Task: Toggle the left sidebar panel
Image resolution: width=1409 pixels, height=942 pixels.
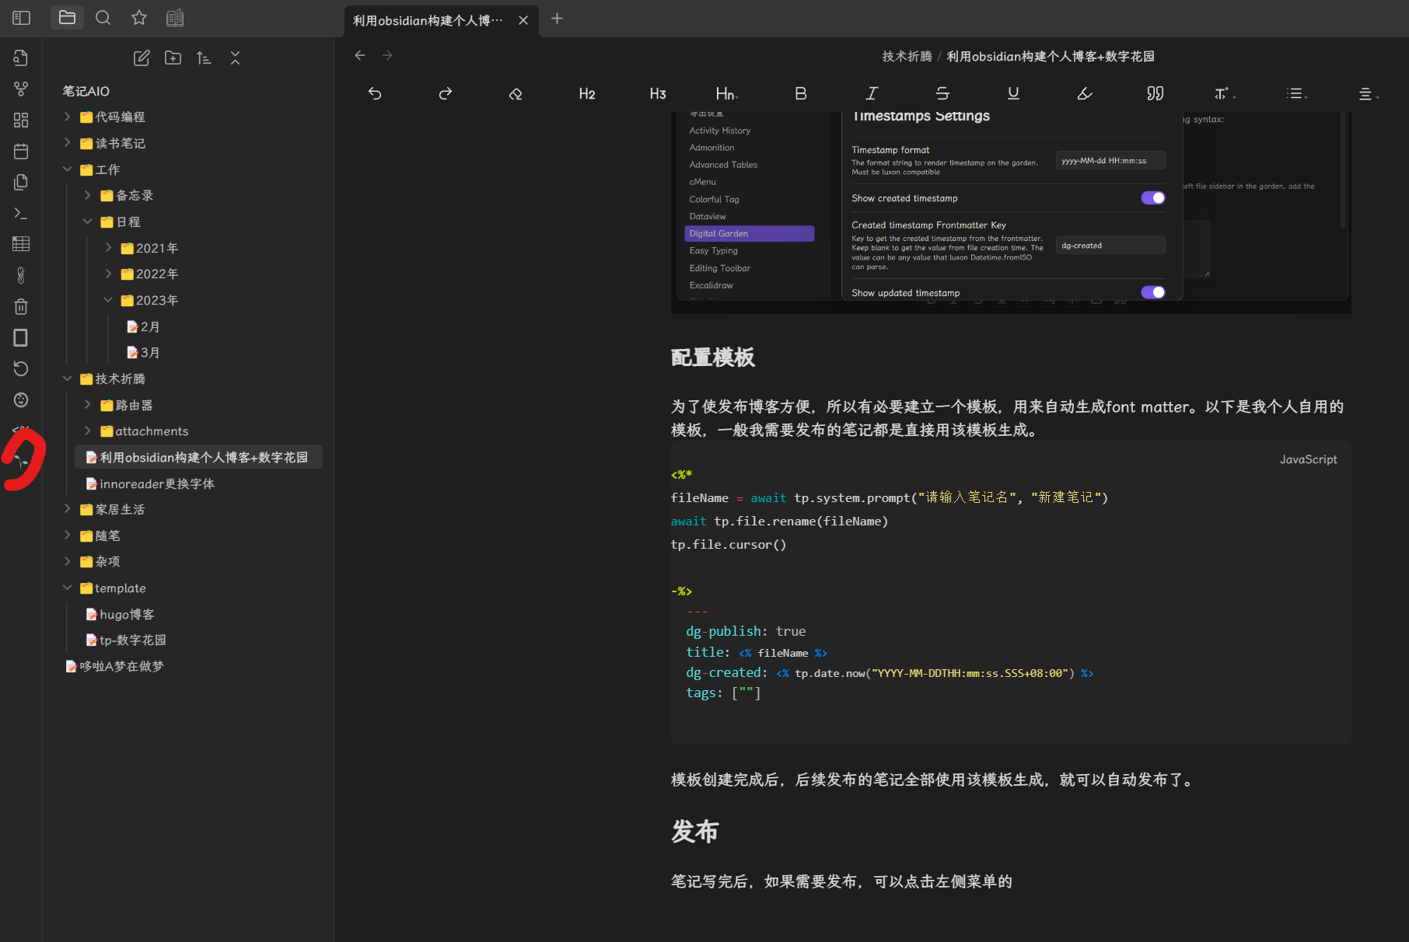Action: 21,18
